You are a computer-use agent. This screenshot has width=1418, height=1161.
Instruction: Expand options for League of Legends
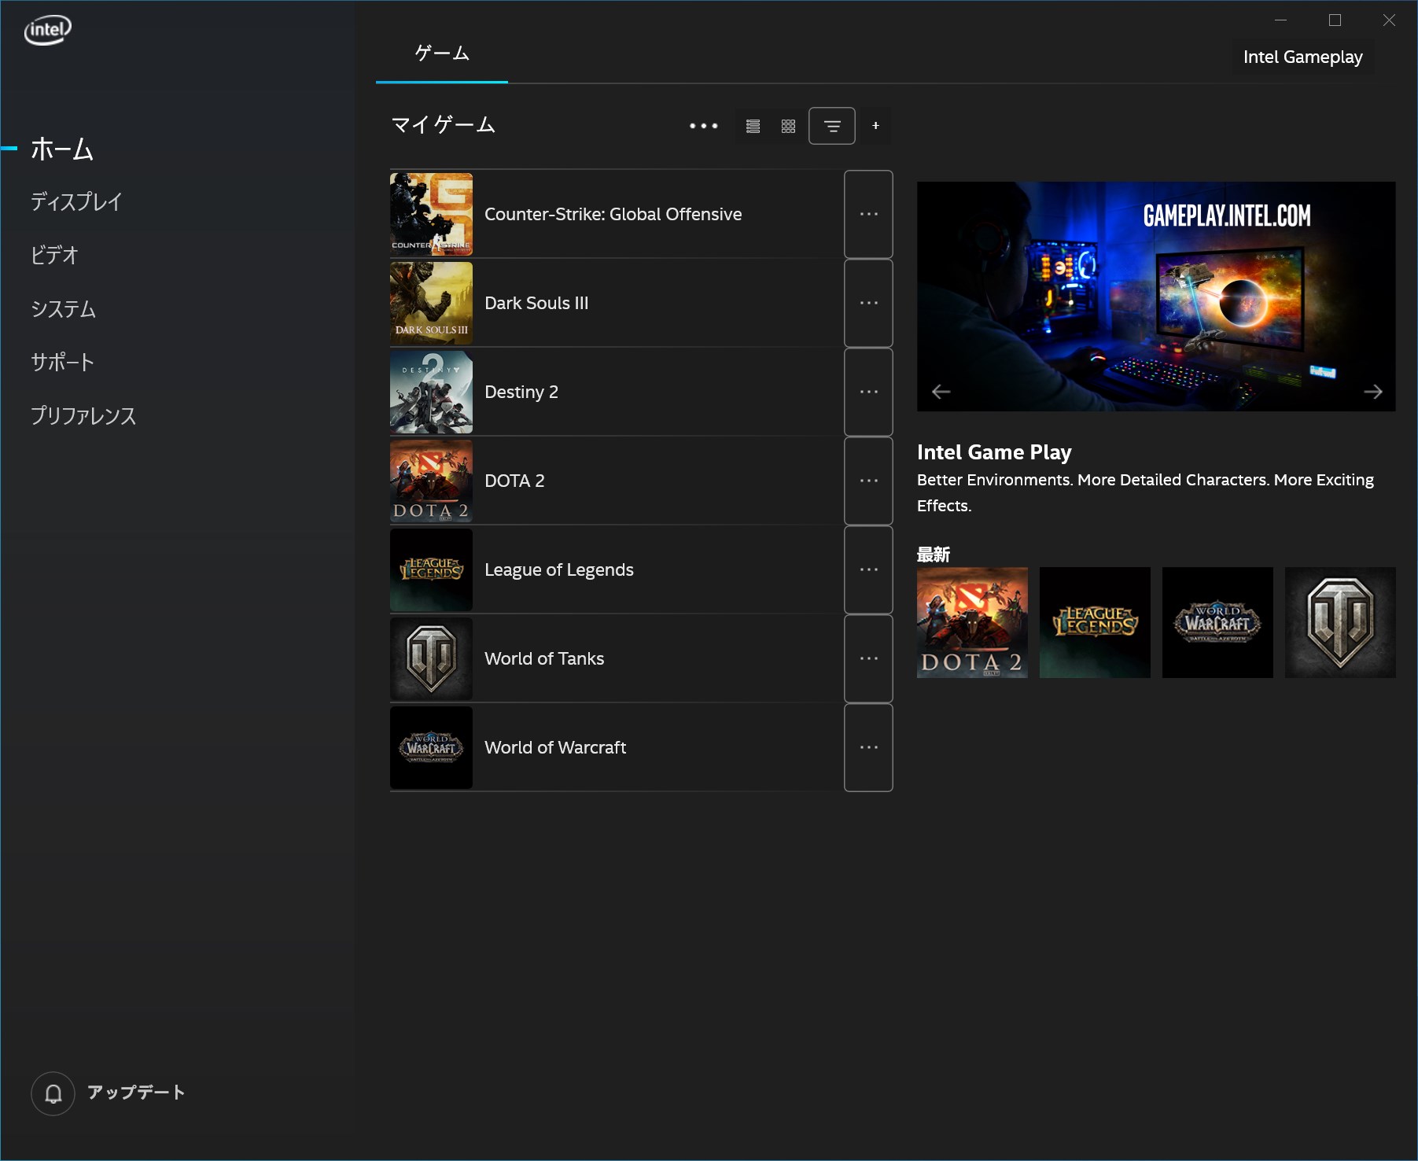click(868, 569)
